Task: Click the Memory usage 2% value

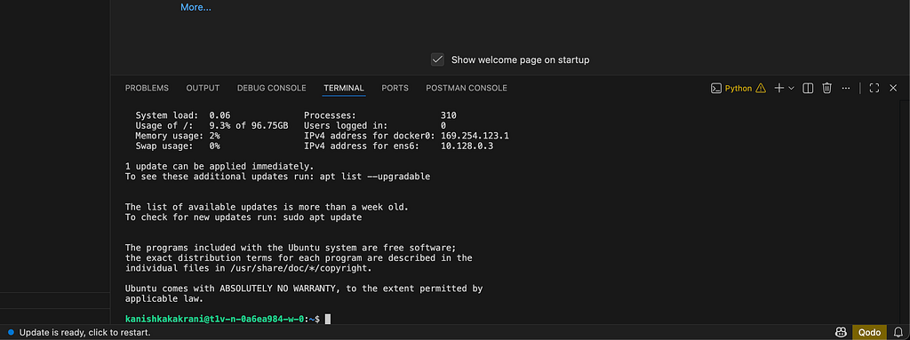Action: click(x=215, y=136)
